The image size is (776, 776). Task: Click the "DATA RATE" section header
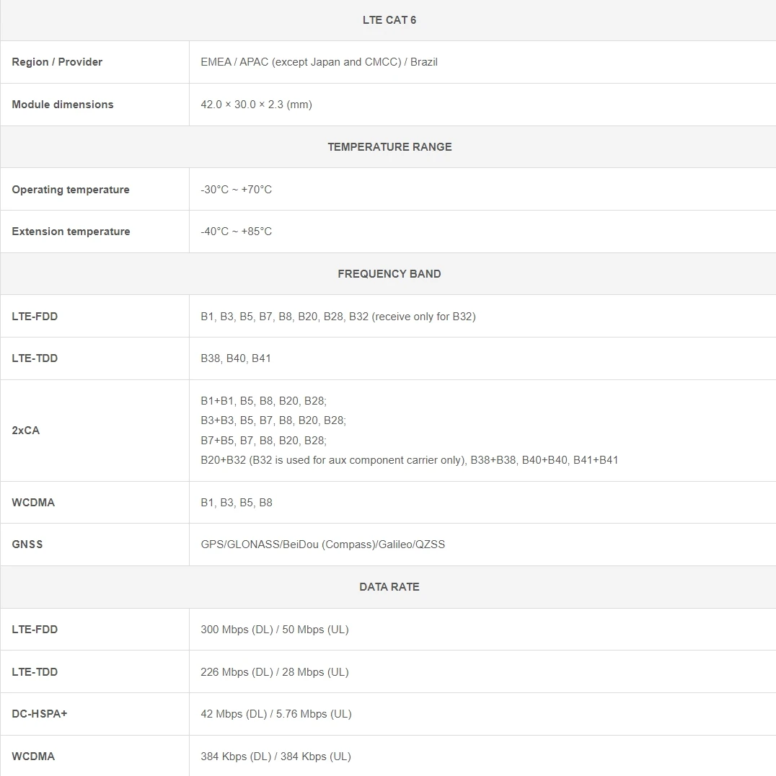pos(389,587)
